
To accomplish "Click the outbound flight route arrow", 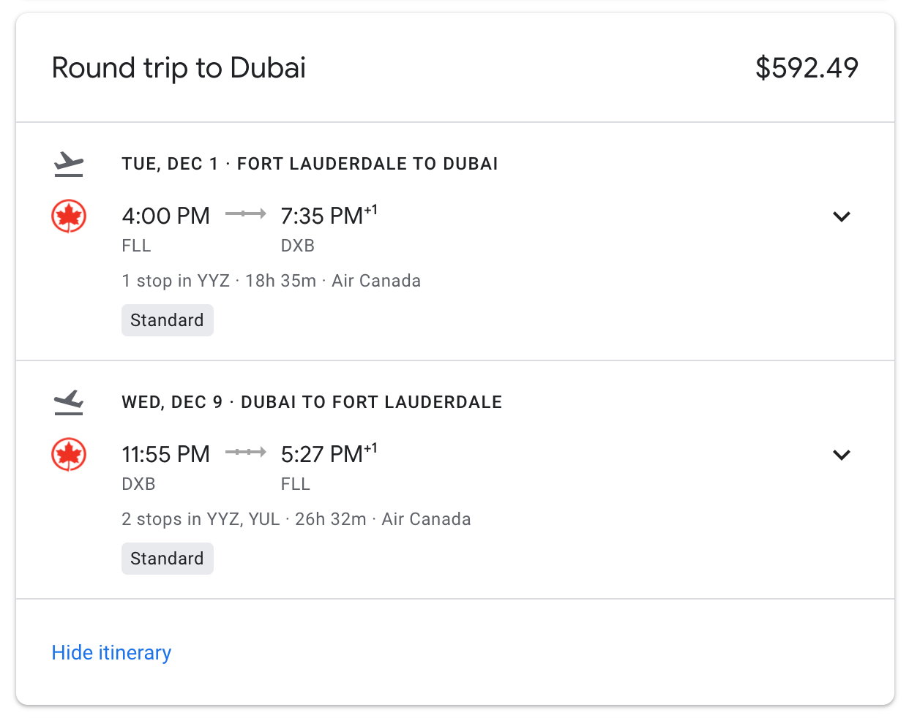I will click(x=245, y=213).
